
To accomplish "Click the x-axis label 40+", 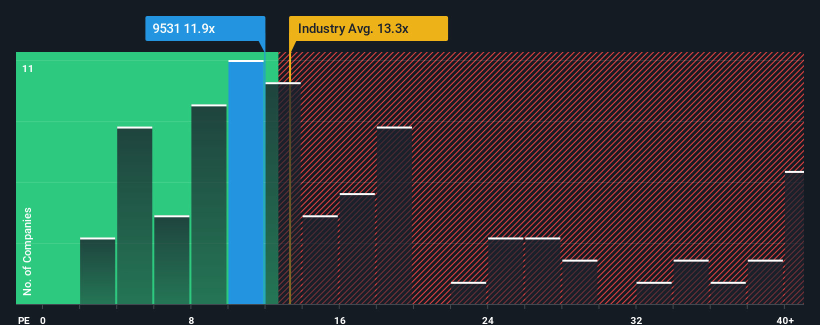I will click(x=785, y=320).
